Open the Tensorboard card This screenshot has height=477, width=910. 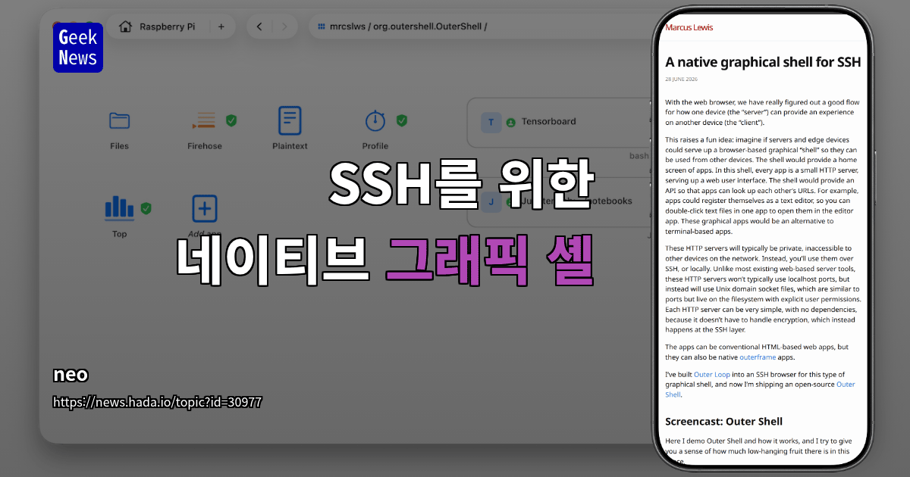click(x=560, y=122)
